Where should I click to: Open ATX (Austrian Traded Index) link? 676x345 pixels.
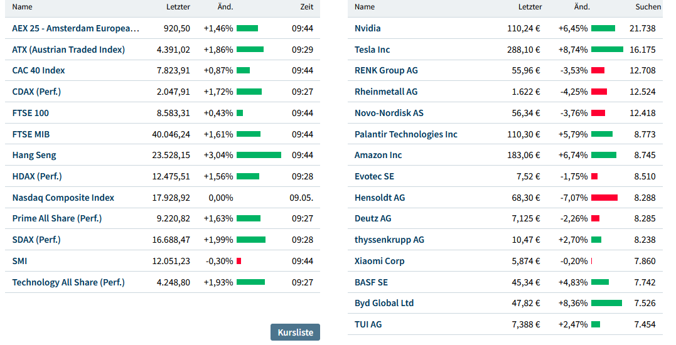click(68, 50)
